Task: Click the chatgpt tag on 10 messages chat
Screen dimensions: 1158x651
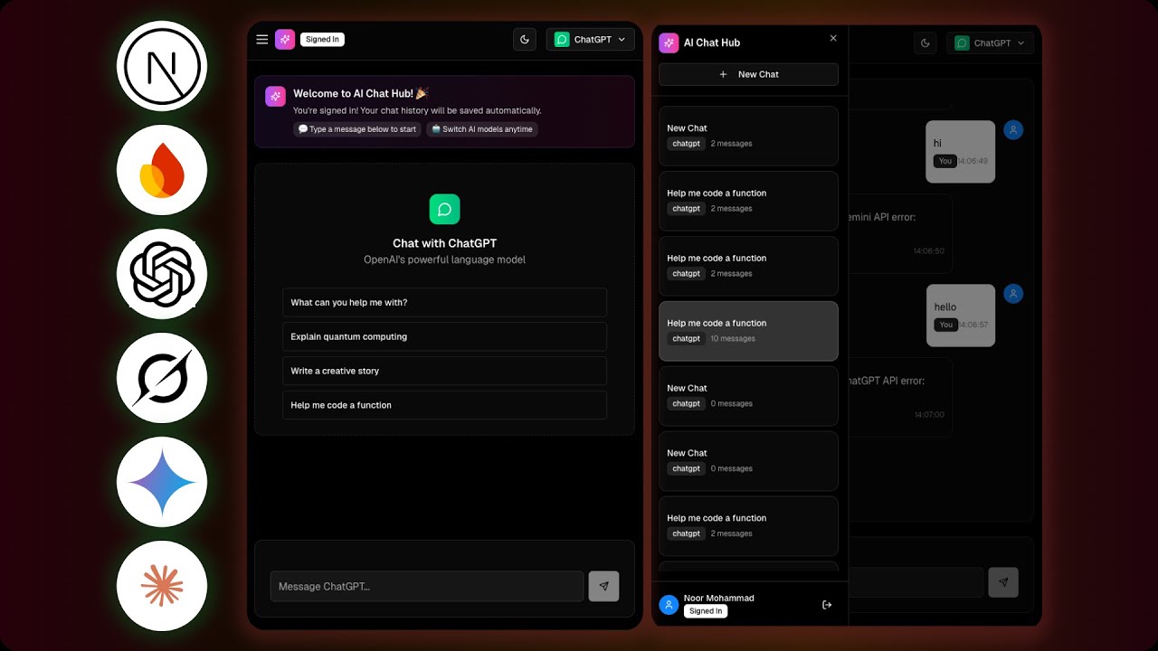Action: click(x=686, y=339)
